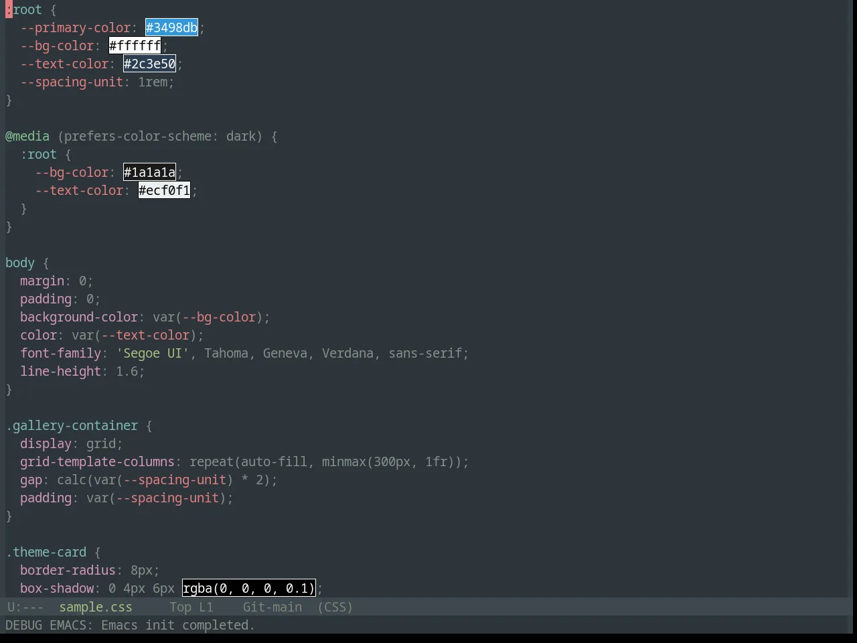Click the .gallery-container selector
Viewport: 857px width, 643px height.
[72, 425]
